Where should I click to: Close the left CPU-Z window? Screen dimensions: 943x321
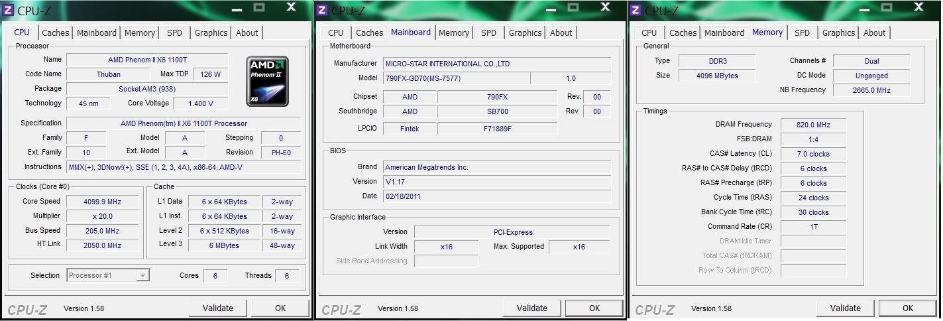point(291,7)
